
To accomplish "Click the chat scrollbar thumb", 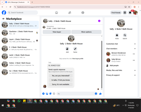I will (102, 64).
